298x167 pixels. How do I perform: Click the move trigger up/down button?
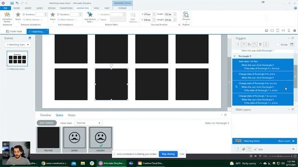point(266,45)
